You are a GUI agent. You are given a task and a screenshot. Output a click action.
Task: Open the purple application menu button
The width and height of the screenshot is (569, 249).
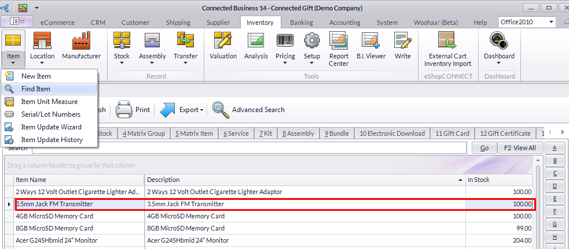click(17, 22)
